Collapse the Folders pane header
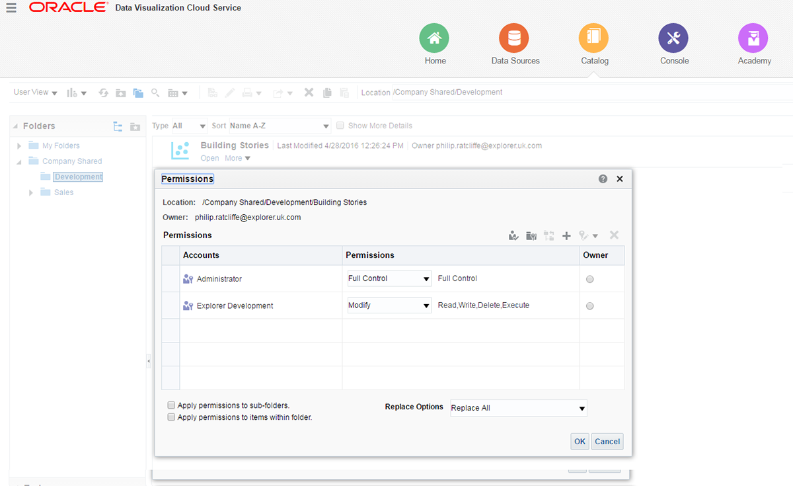 point(15,126)
